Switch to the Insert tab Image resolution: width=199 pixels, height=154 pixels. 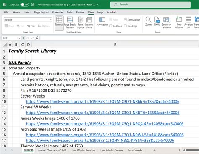tap(27, 13)
